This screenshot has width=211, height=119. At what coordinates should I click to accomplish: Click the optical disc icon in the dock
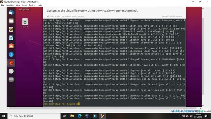click(x=11, y=71)
